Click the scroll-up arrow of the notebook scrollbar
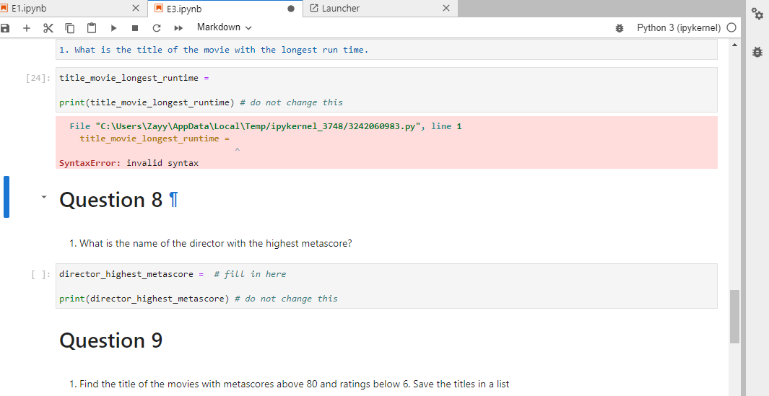 pyautogui.click(x=734, y=45)
